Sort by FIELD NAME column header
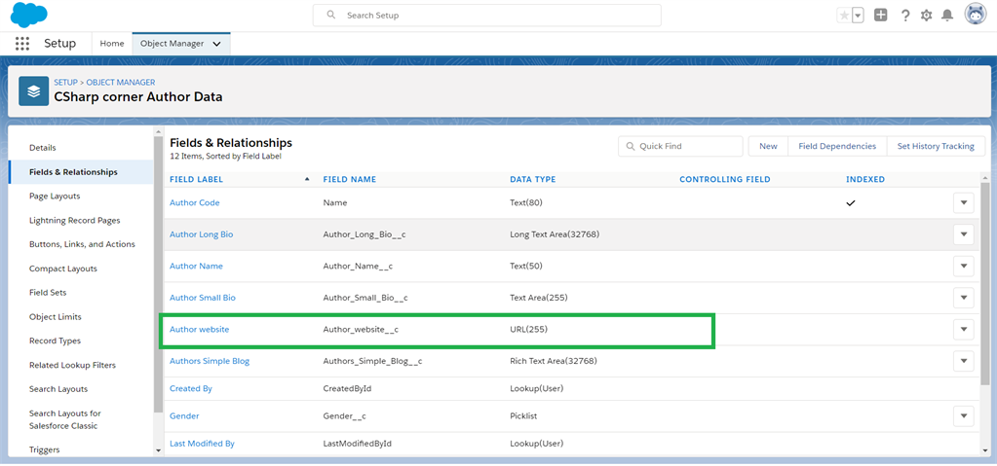The image size is (997, 466). [x=350, y=180]
